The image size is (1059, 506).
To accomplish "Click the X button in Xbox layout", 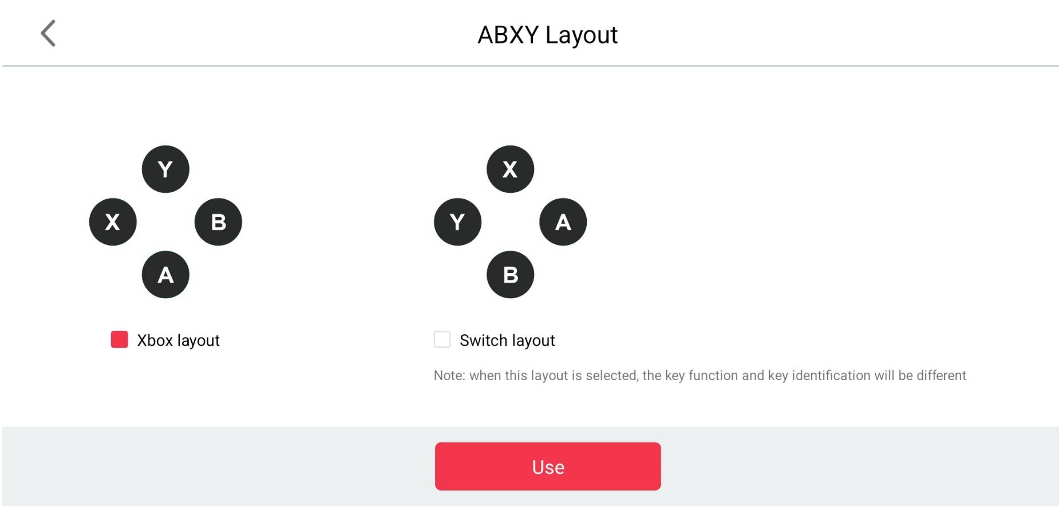I will pos(113,222).
